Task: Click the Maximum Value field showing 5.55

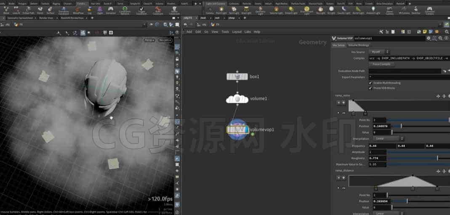Action: coord(378,165)
